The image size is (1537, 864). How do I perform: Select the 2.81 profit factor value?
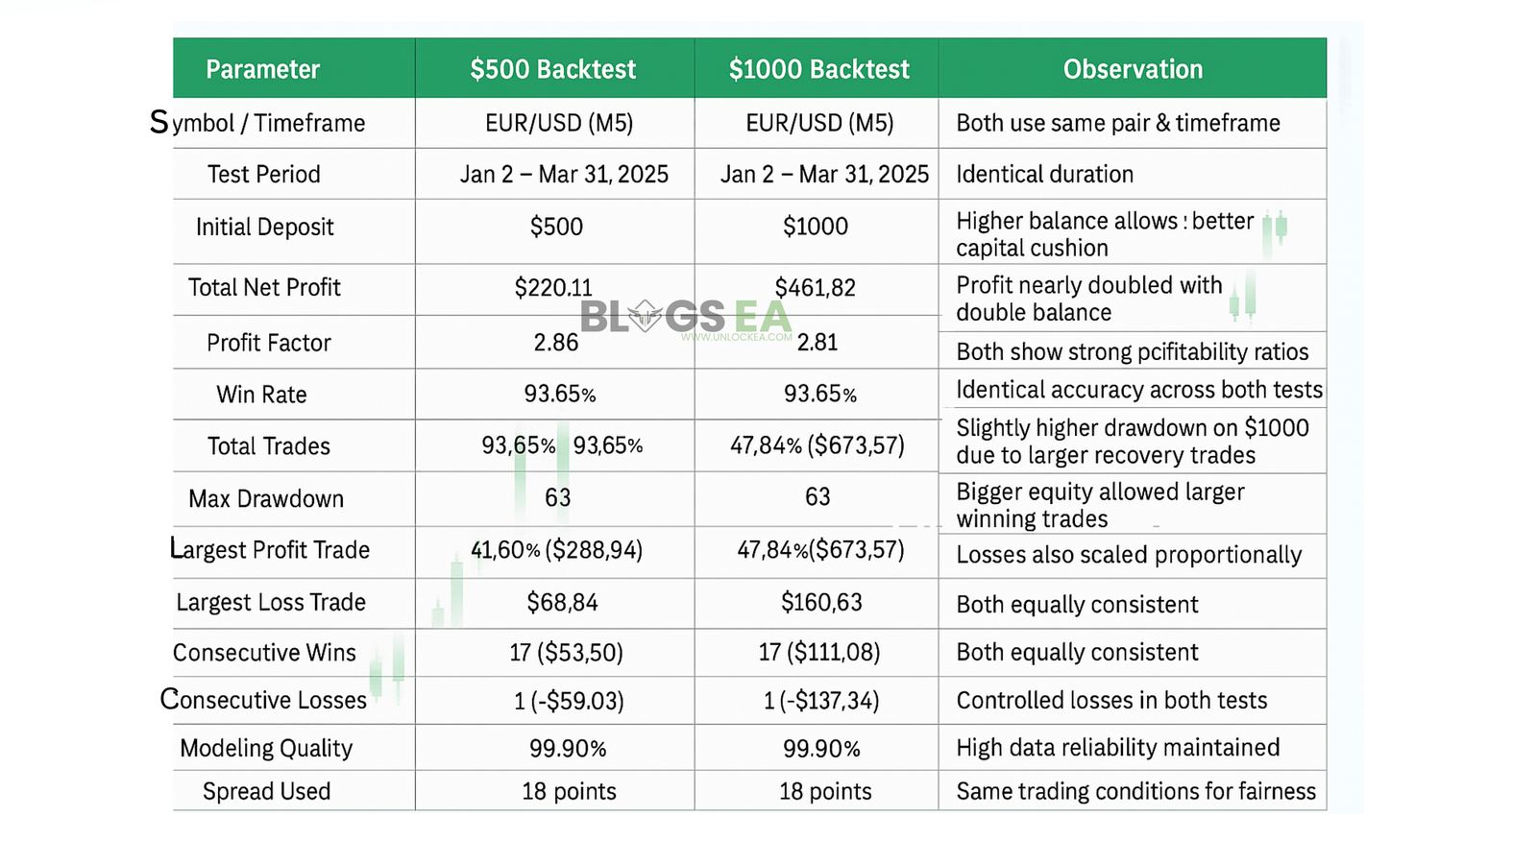[x=817, y=343]
